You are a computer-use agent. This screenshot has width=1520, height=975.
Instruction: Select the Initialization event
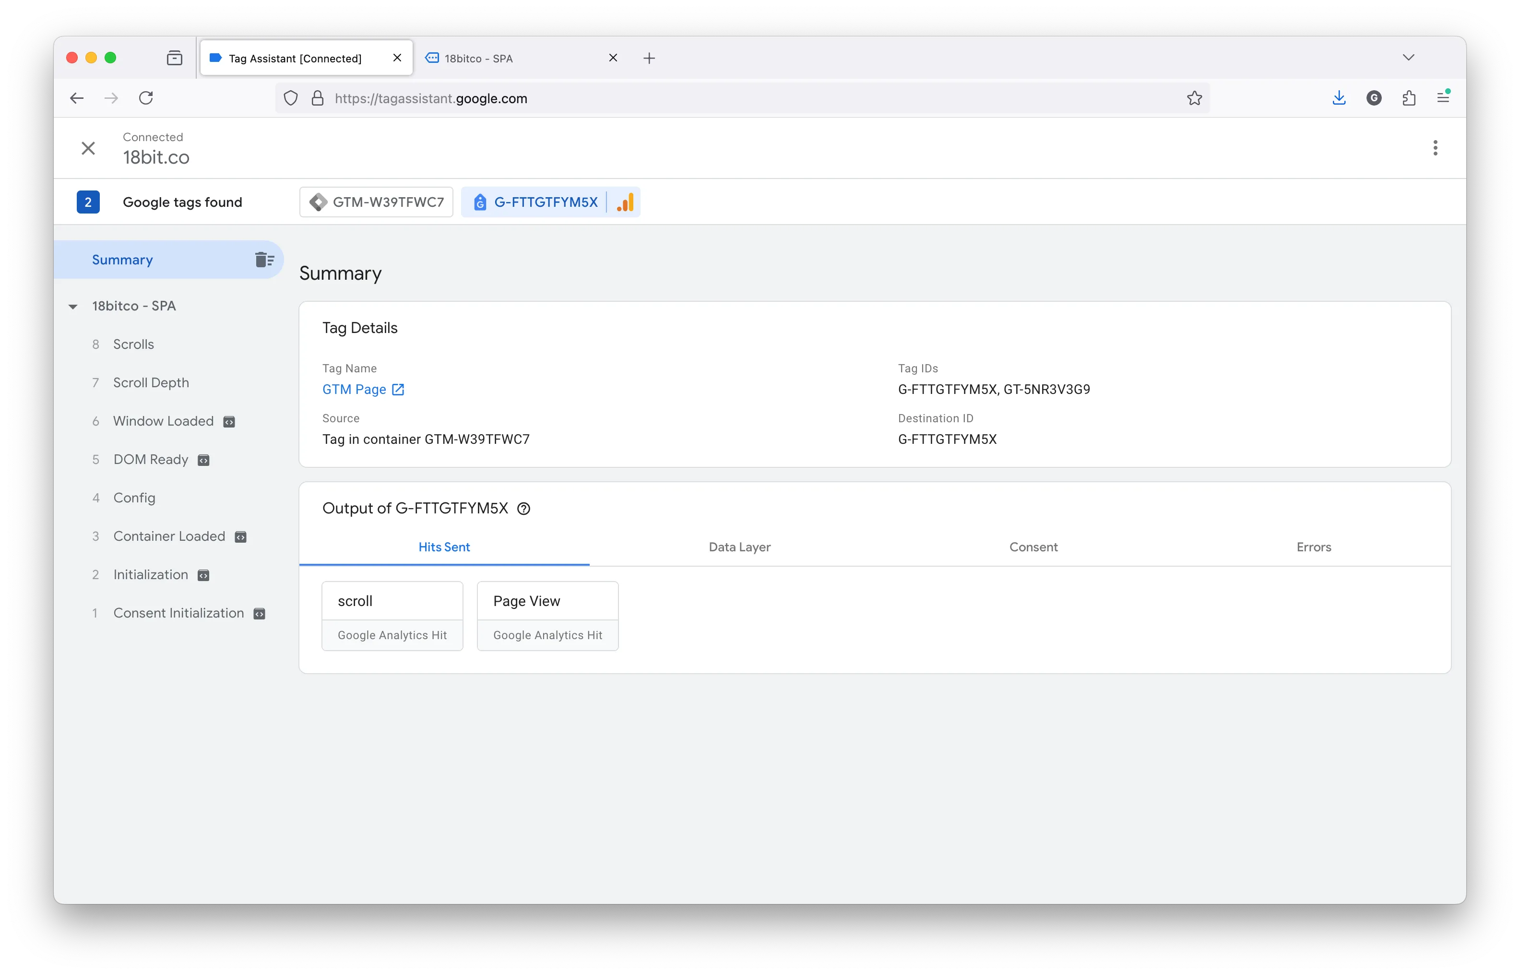[150, 575]
